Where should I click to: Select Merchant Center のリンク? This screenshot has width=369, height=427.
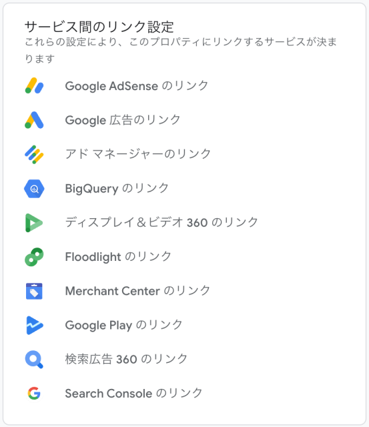137,291
